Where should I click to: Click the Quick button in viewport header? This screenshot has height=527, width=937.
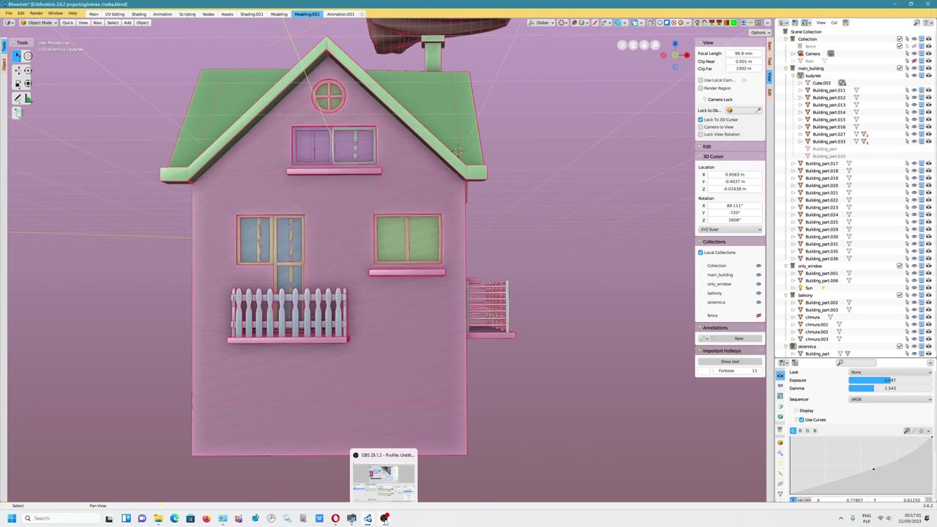(x=67, y=23)
